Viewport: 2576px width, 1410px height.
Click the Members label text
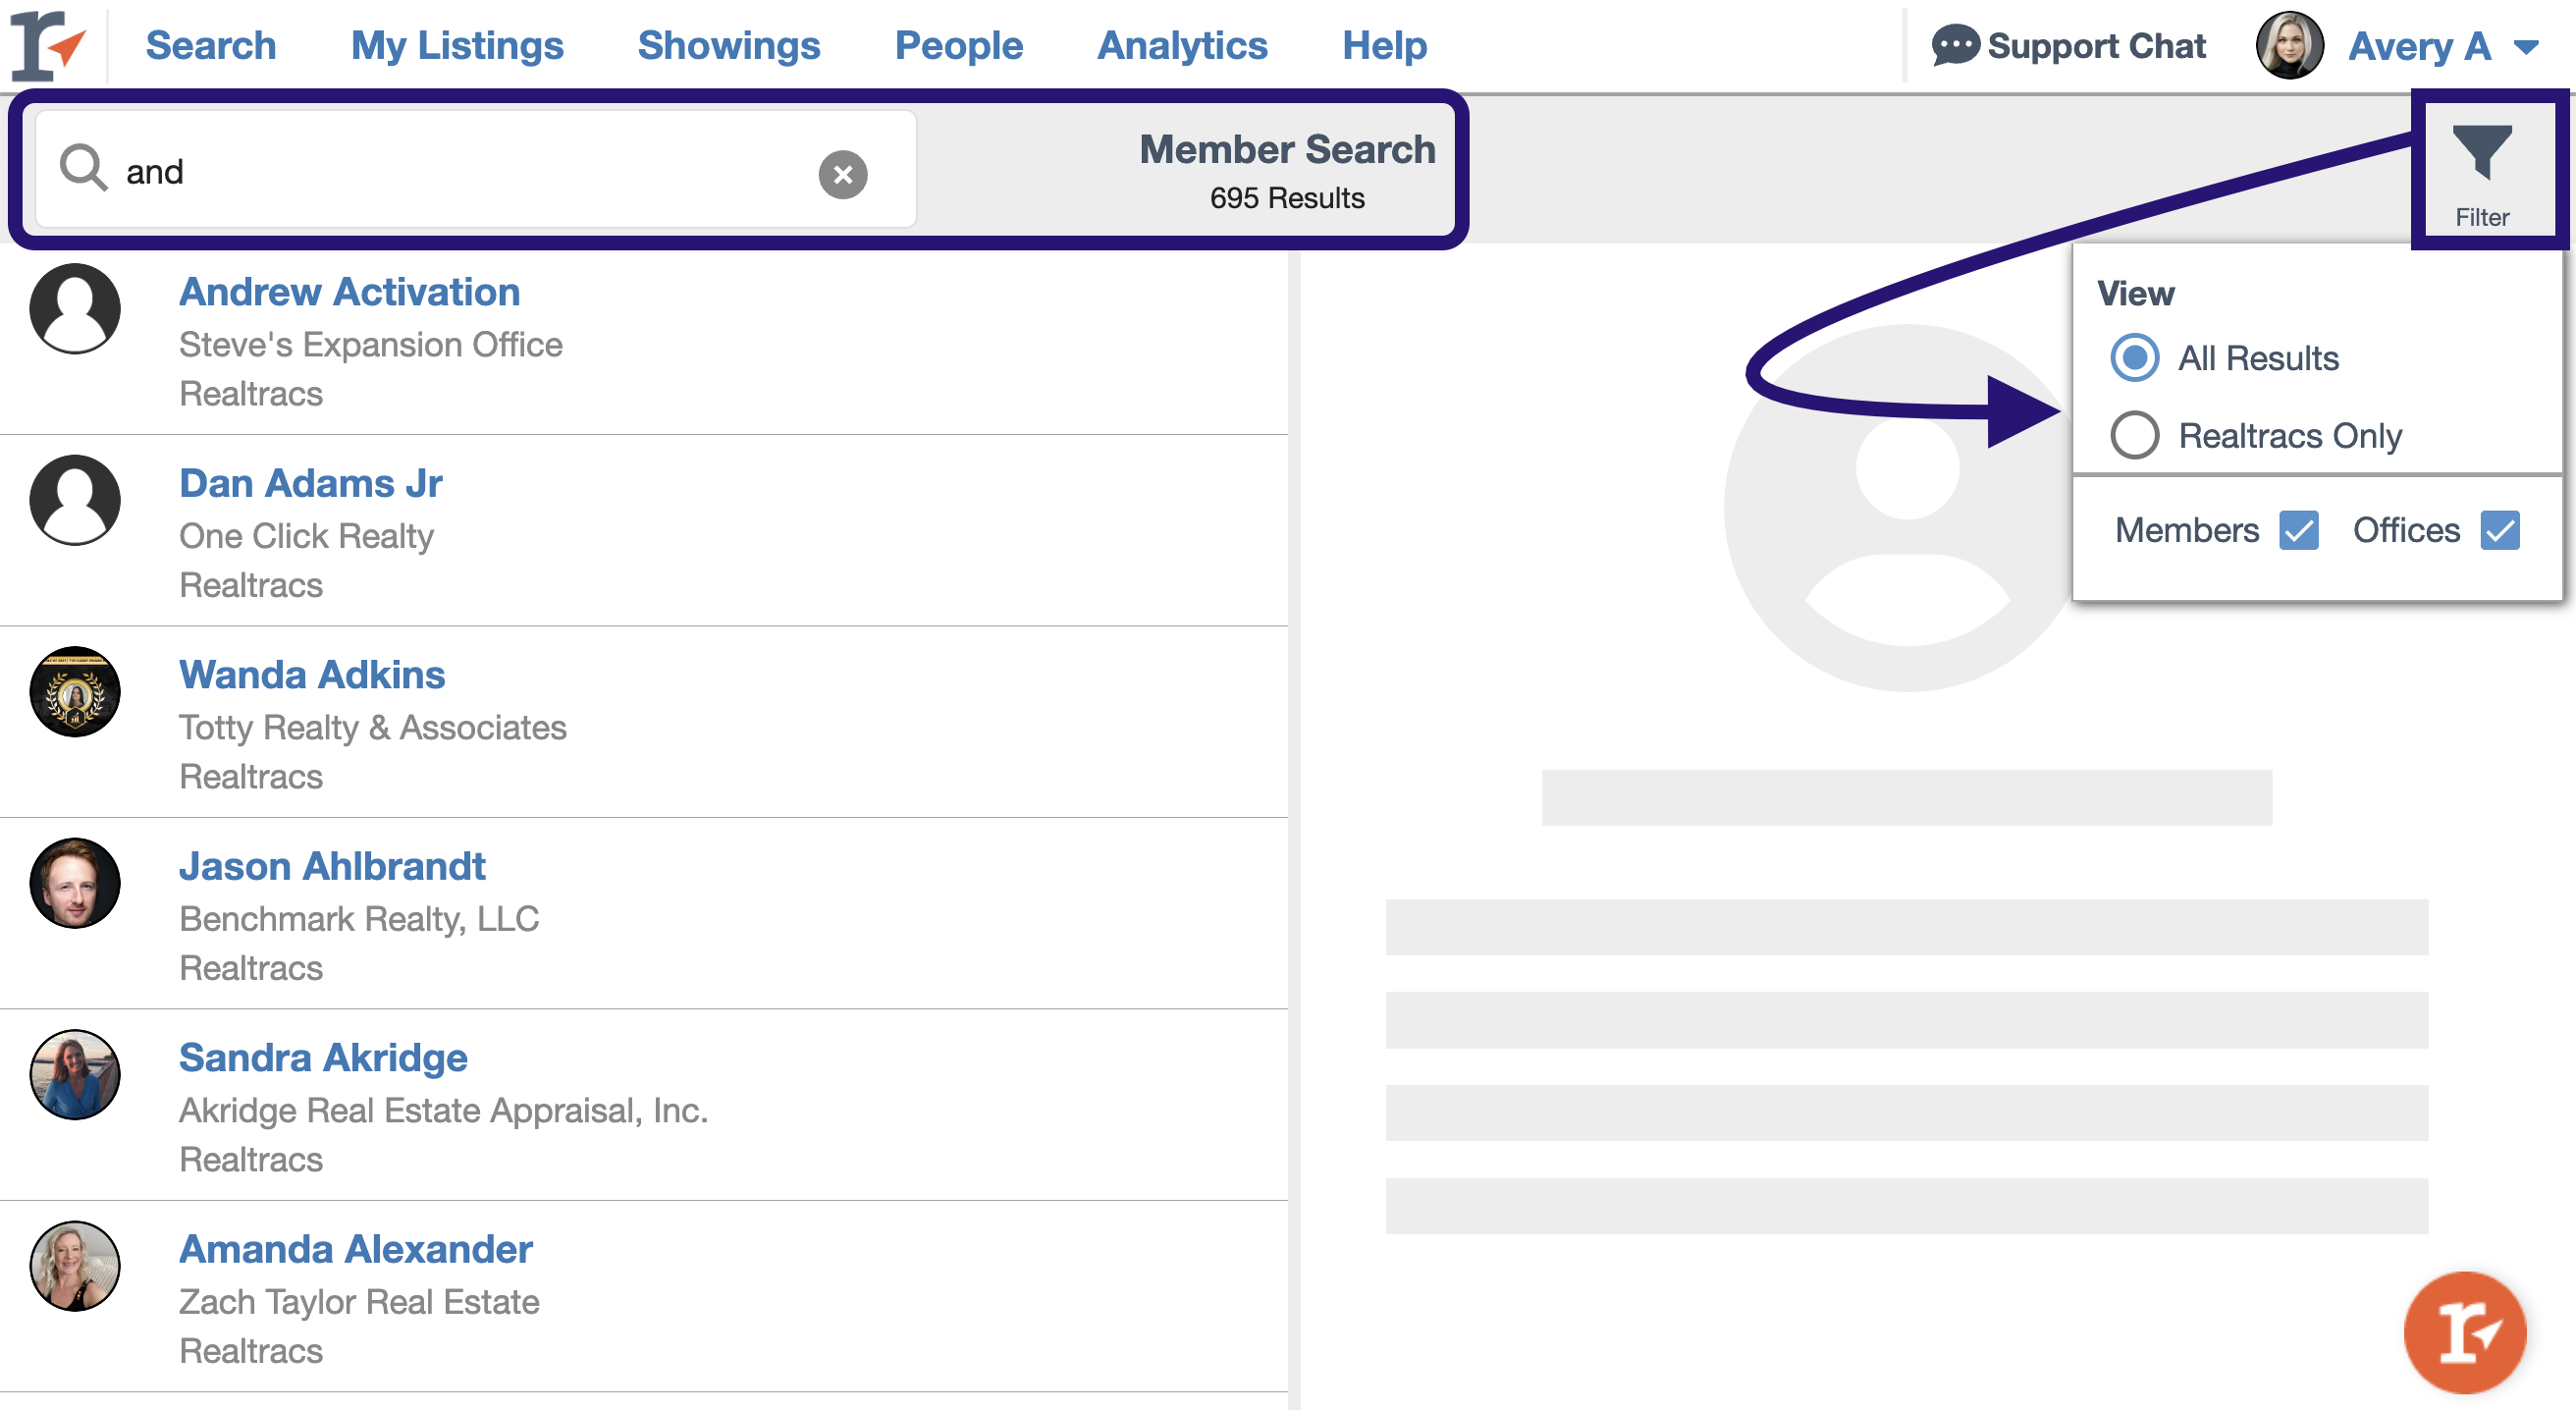[x=2186, y=530]
